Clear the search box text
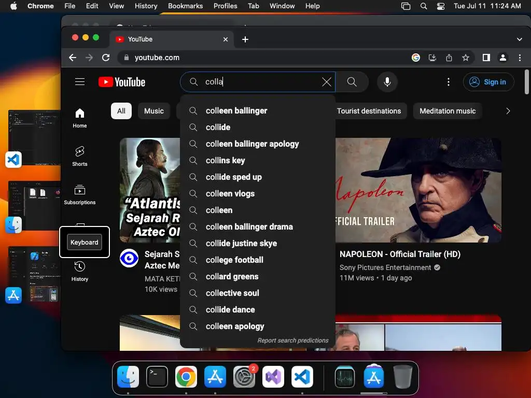 tap(327, 81)
